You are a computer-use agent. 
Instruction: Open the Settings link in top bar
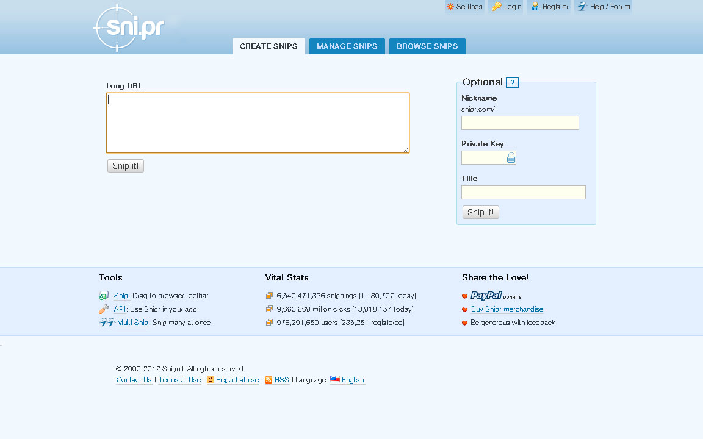464,7
